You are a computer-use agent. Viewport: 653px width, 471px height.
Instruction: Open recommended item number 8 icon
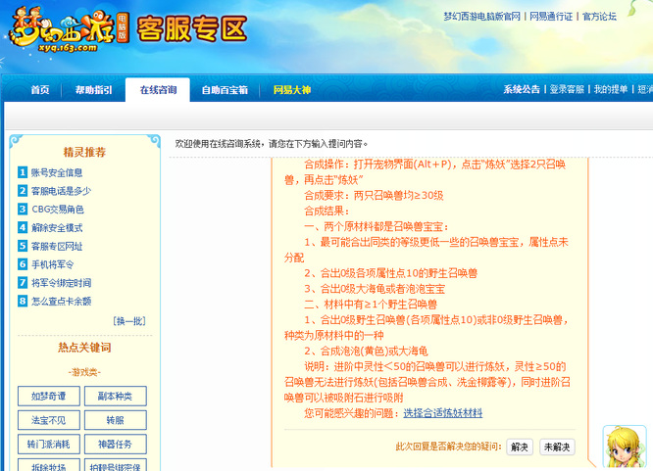pyautogui.click(x=23, y=301)
